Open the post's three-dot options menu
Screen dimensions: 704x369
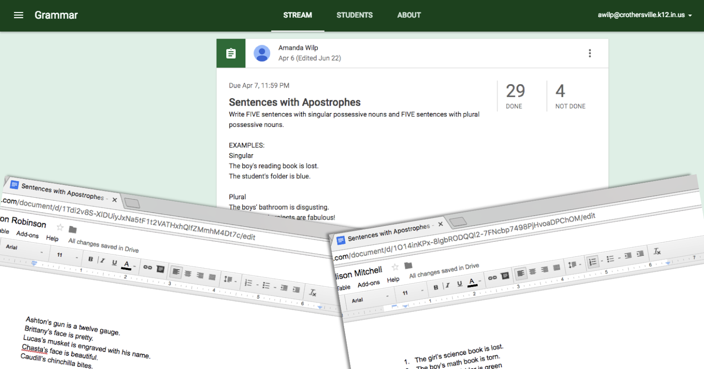[590, 53]
